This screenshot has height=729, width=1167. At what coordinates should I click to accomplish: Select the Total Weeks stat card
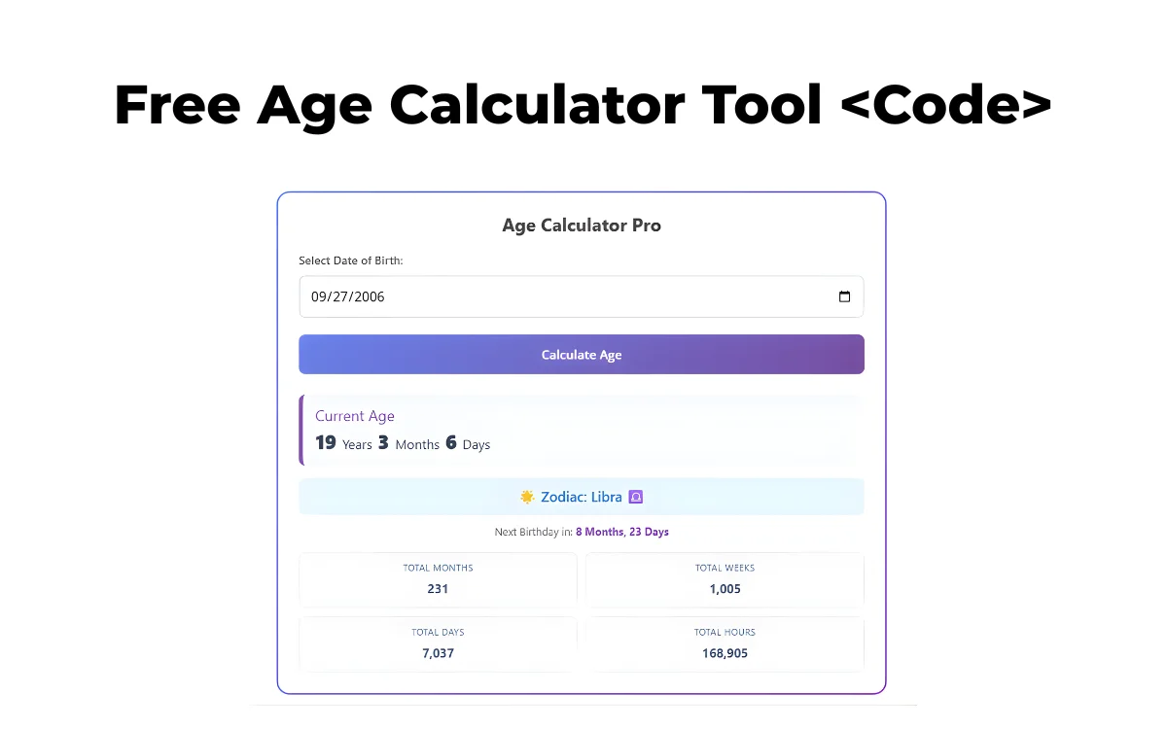(x=725, y=579)
